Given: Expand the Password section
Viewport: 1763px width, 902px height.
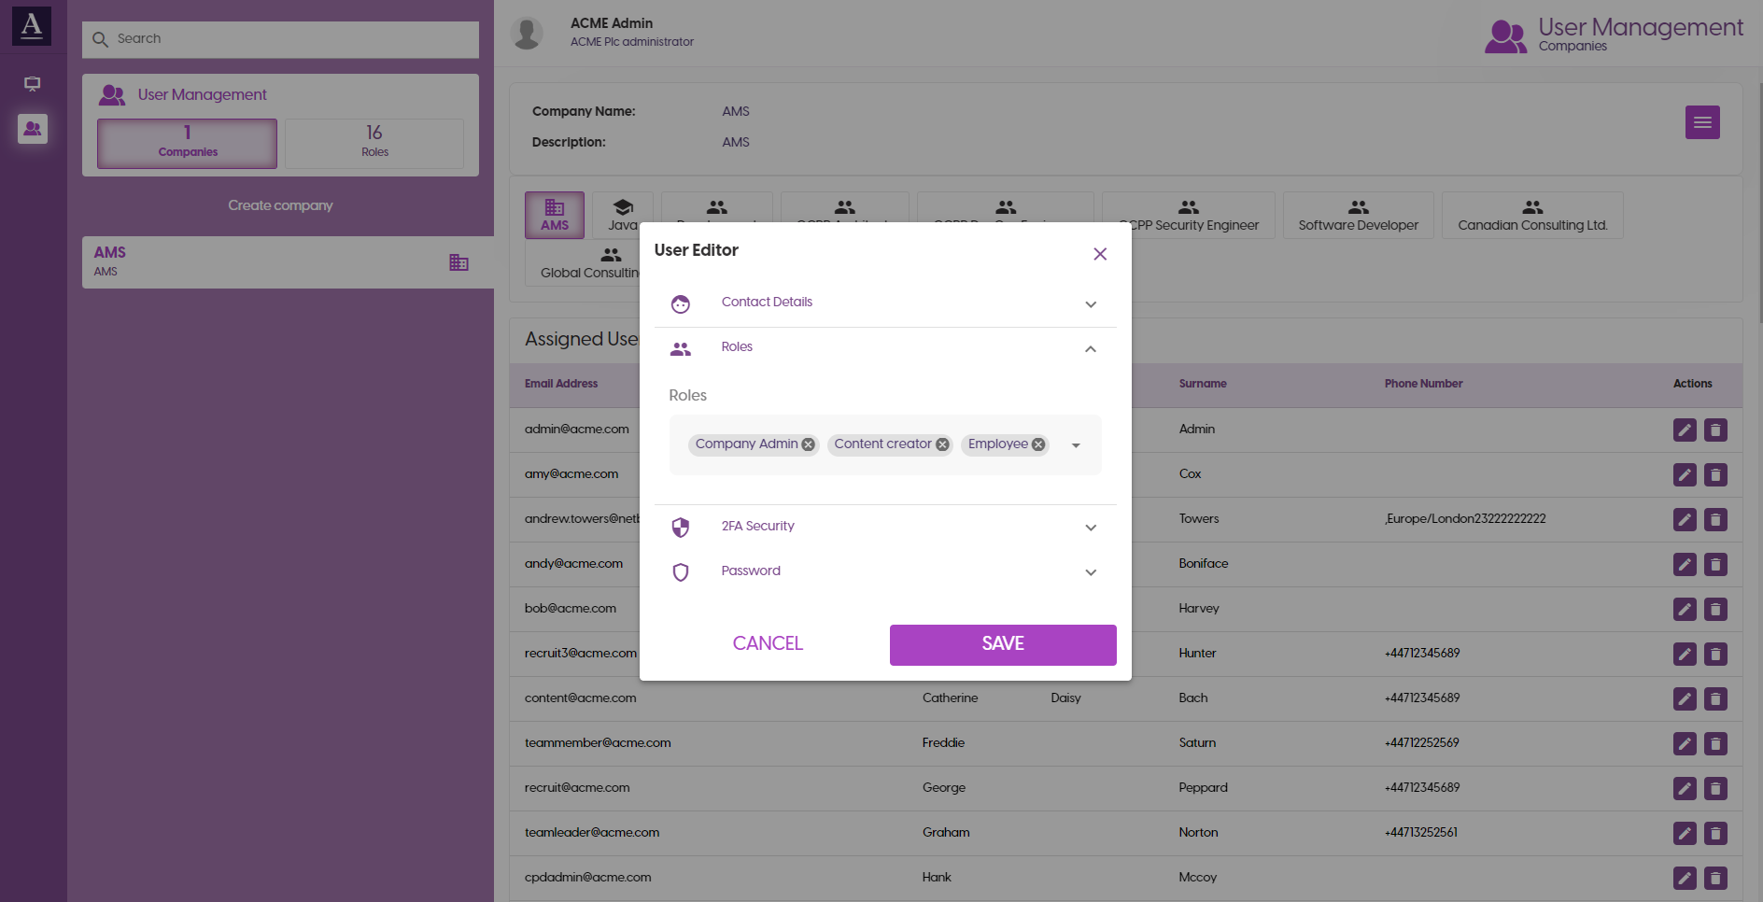Looking at the screenshot, I should [x=1090, y=572].
